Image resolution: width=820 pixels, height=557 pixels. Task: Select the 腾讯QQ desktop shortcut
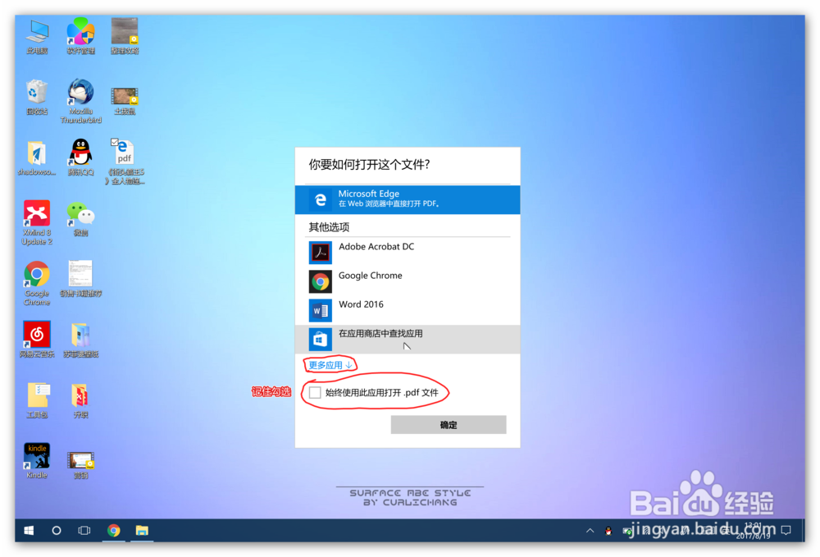(80, 158)
